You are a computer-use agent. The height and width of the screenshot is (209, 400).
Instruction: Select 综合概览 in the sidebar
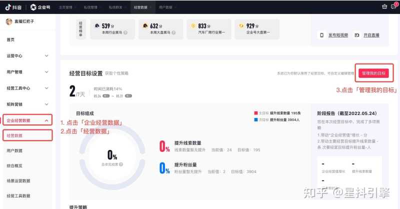point(14,165)
